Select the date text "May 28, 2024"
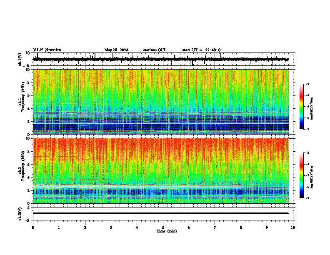 [x=116, y=50]
